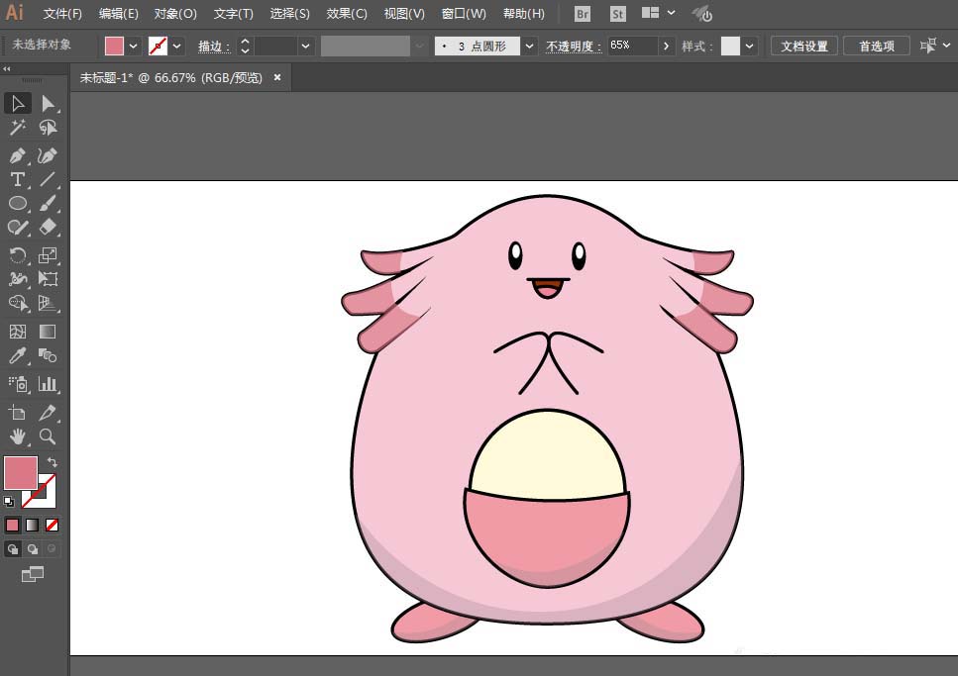This screenshot has height=676, width=958.
Task: Open the 对象(O) menu
Action: tap(175, 14)
